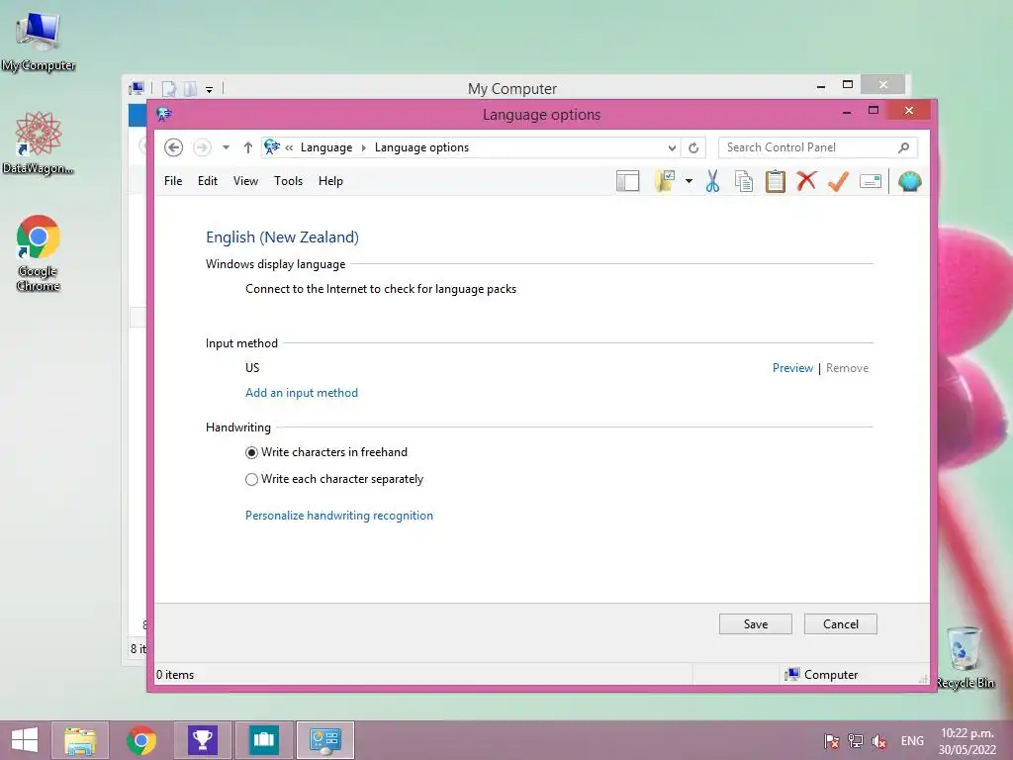Click the Preview link for US input

point(792,368)
